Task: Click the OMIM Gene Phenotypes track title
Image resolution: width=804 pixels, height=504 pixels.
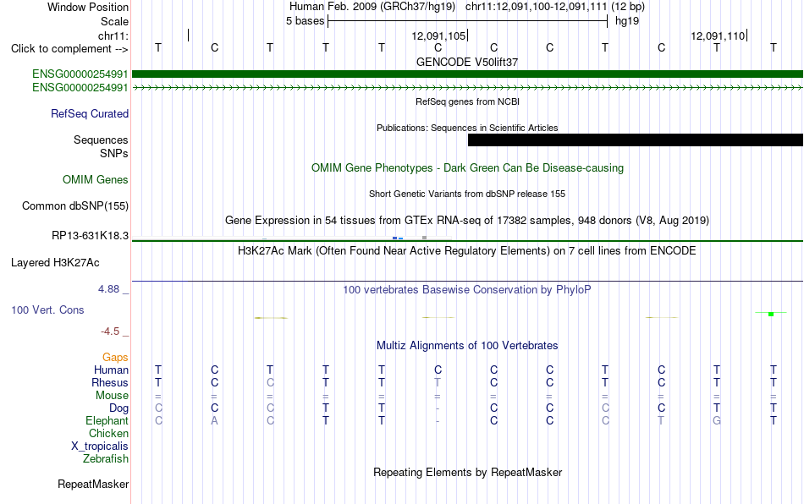Action: 468,168
